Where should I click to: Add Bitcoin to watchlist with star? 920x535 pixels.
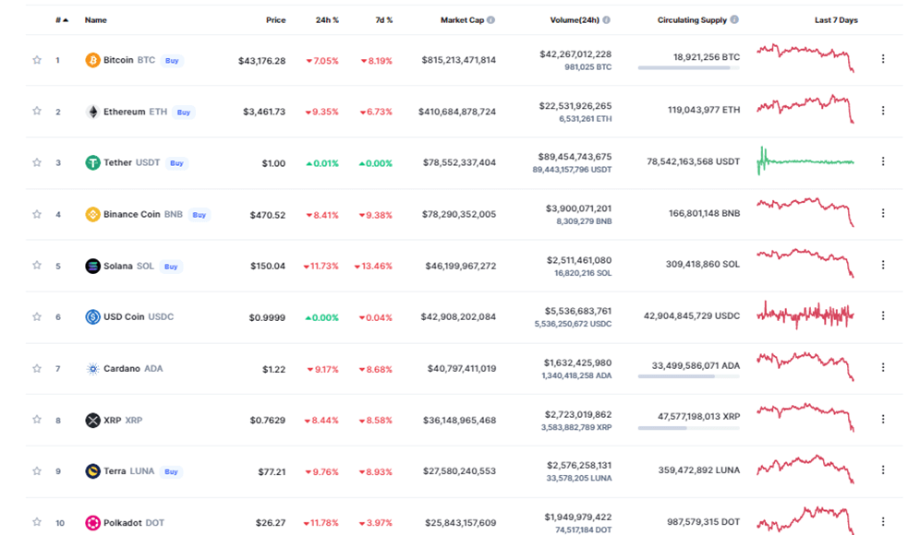tap(37, 60)
